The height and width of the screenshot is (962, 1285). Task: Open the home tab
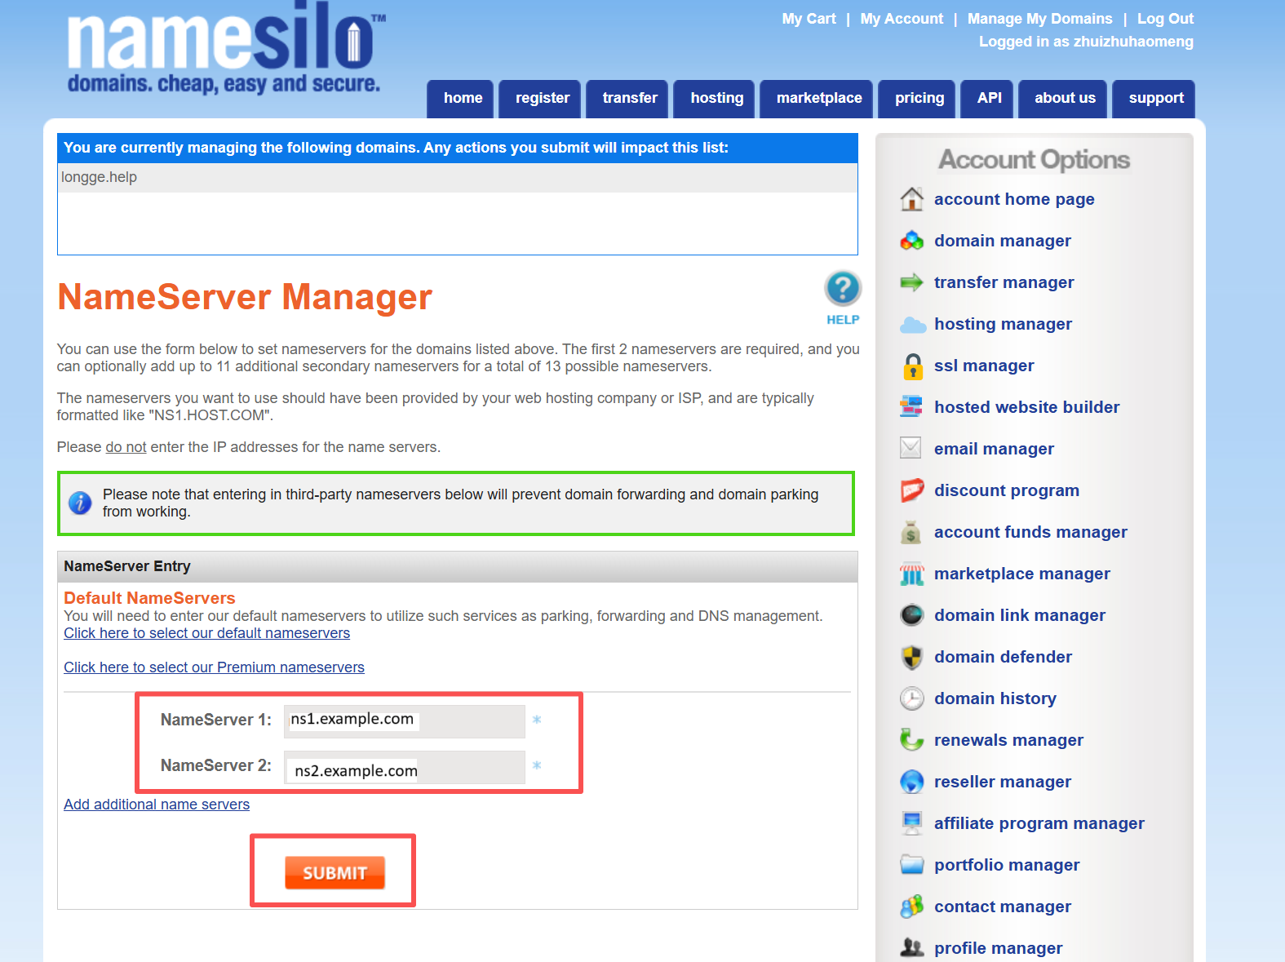tap(462, 99)
